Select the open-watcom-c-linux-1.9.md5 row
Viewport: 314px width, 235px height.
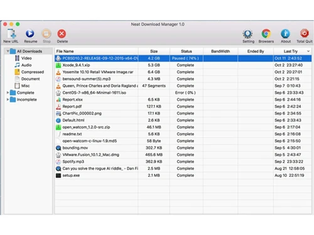pyautogui.click(x=183, y=141)
